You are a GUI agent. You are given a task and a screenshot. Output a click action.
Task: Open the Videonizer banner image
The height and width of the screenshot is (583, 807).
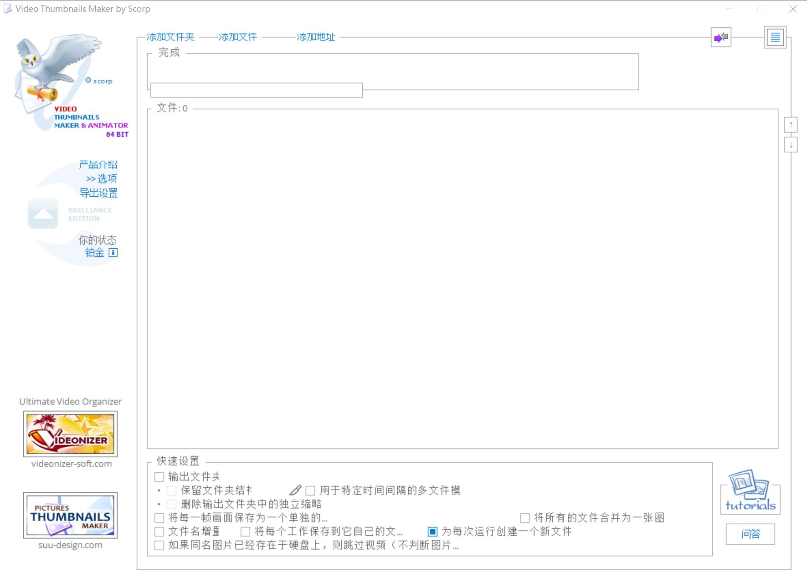[71, 434]
